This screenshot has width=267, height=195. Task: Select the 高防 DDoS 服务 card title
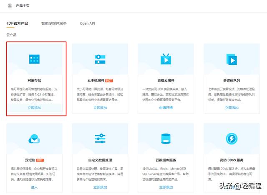[x=232, y=160]
